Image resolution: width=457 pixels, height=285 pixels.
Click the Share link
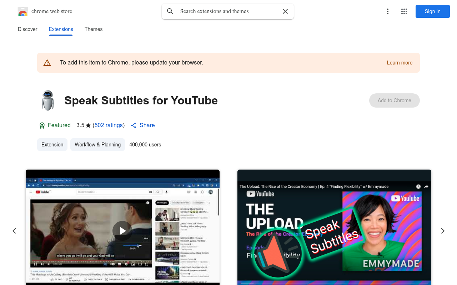(143, 125)
